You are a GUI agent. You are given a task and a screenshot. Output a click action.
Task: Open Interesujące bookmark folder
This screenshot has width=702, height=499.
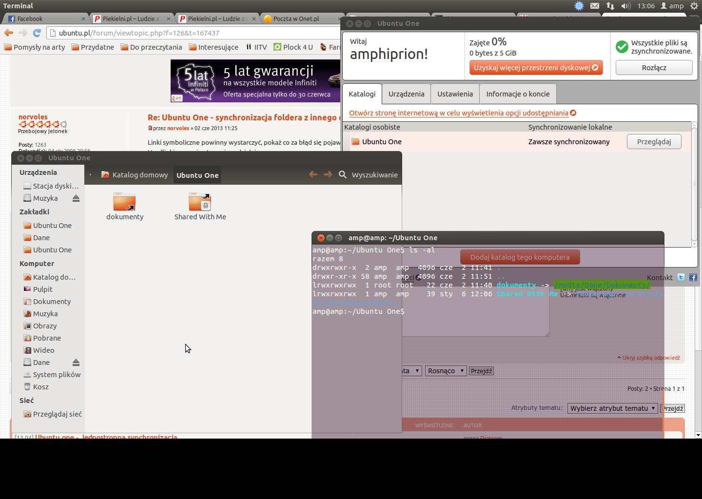tap(214, 47)
